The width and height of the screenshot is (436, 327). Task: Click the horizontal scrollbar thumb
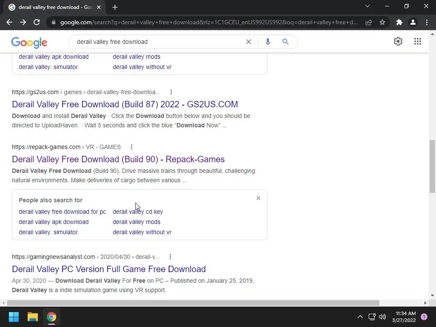193,303
